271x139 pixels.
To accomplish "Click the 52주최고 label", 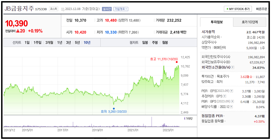I will [x=207, y=82].
